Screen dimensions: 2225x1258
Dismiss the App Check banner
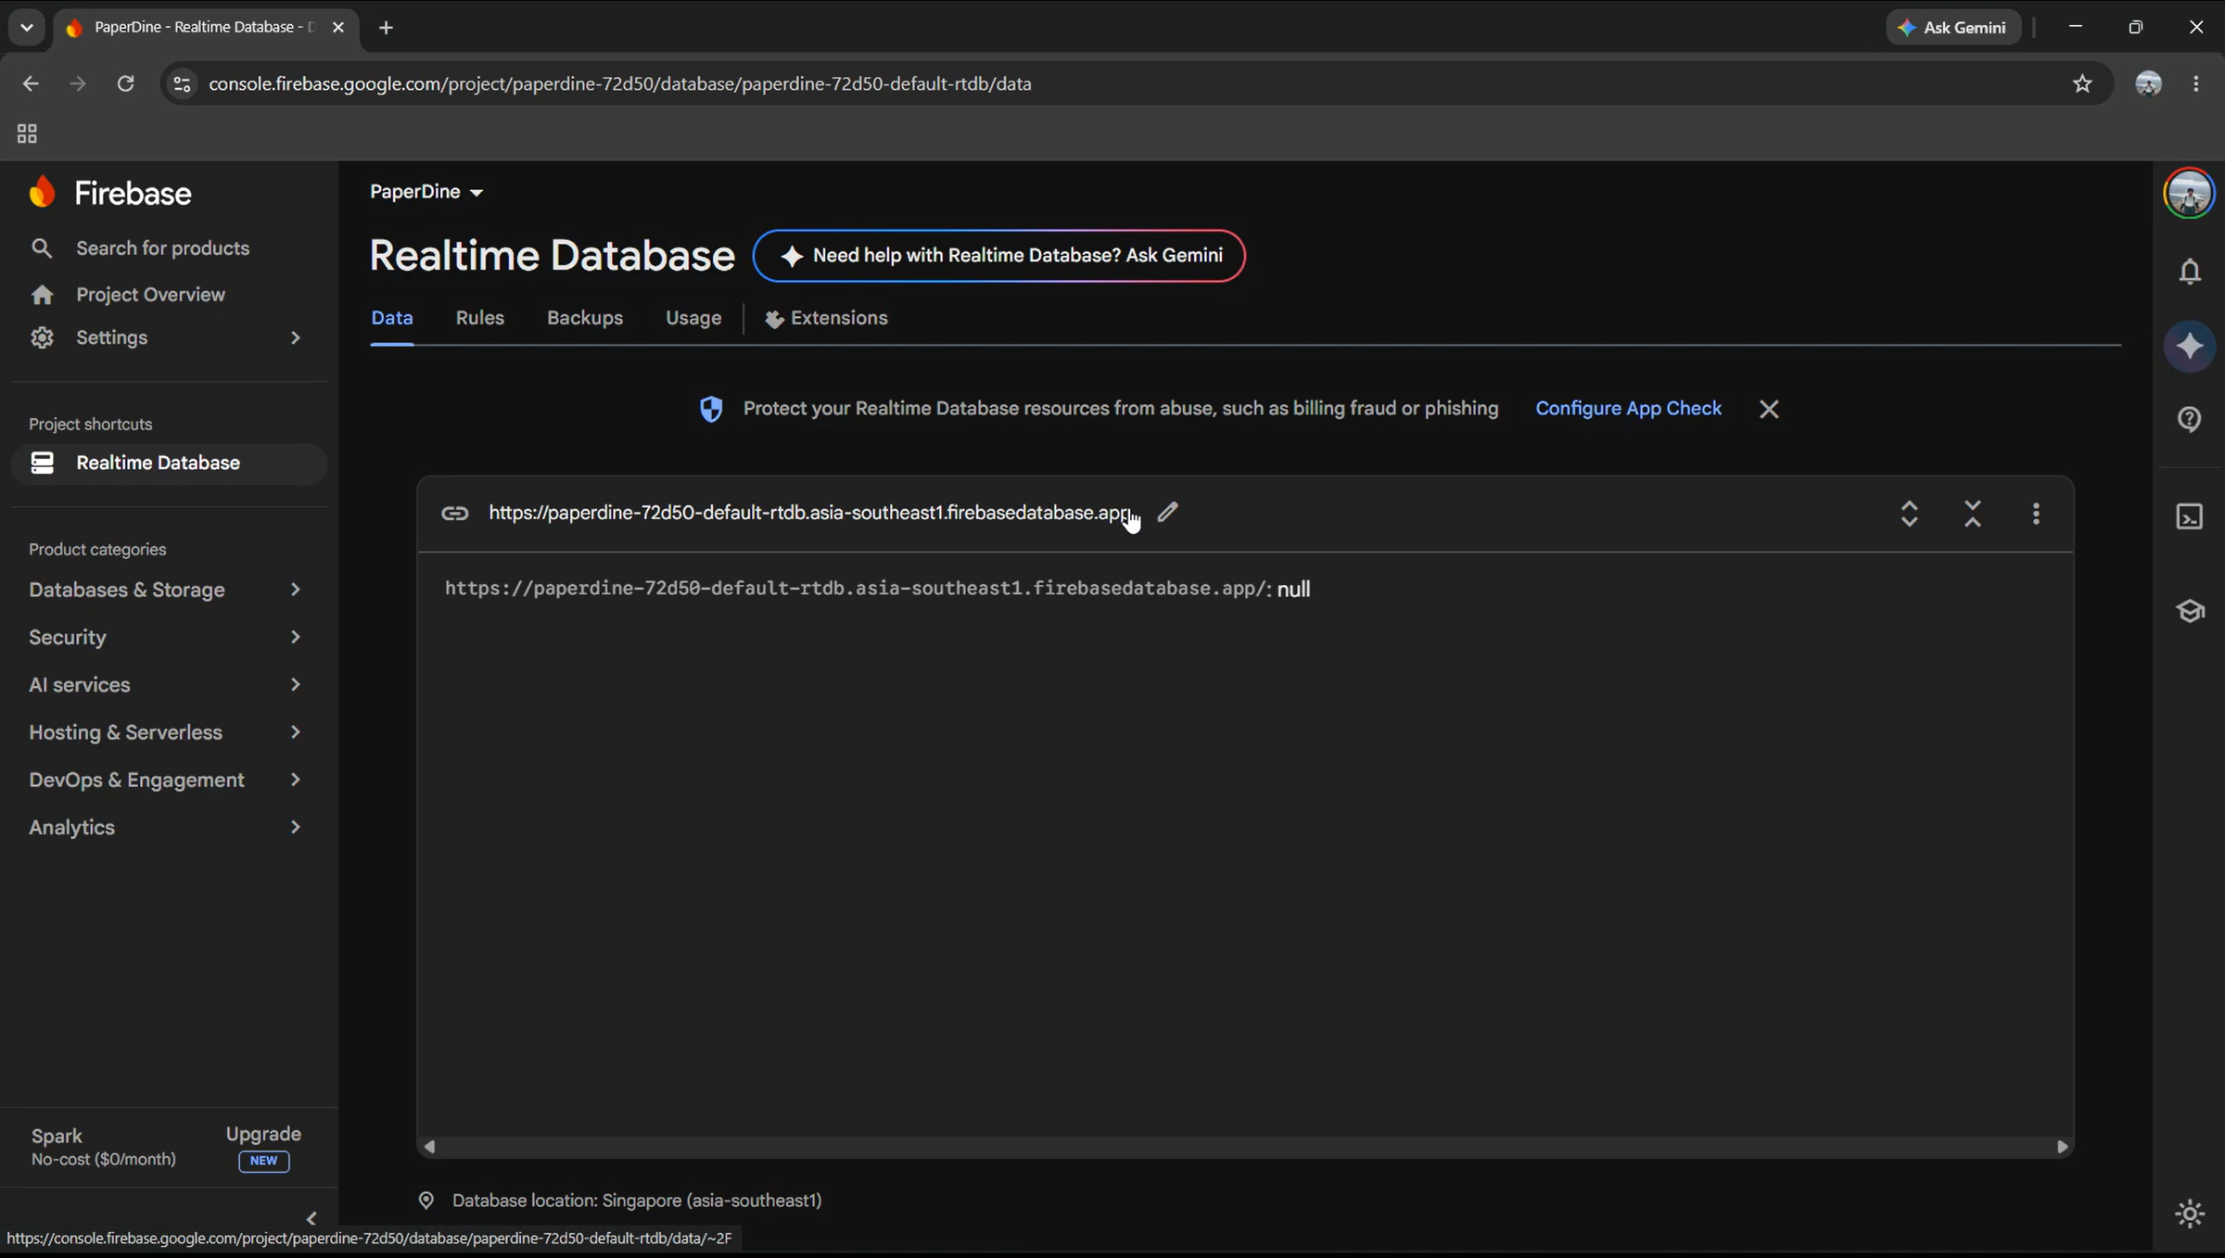coord(1769,409)
